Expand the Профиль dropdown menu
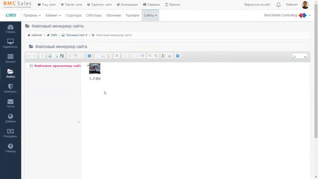 click(x=32, y=15)
